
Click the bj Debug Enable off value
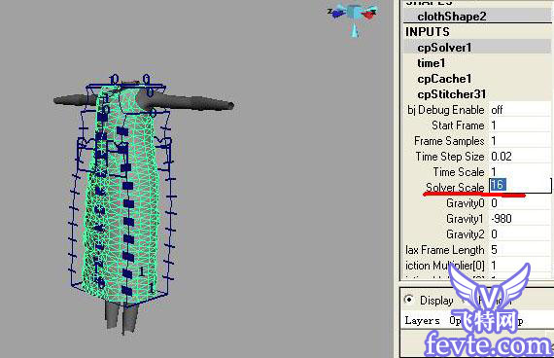tap(519, 110)
